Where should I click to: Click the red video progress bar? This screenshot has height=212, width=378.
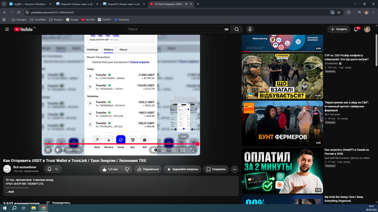(x=120, y=144)
